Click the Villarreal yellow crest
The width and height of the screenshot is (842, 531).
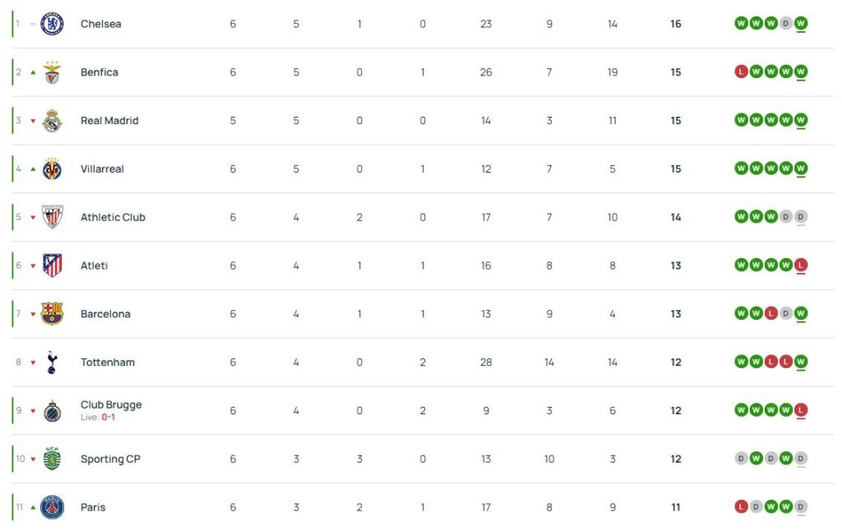click(x=52, y=169)
